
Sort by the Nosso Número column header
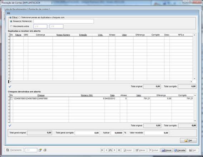[63, 35]
